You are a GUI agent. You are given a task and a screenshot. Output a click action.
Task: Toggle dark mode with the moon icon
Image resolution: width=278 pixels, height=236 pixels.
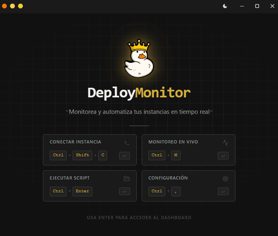[225, 6]
